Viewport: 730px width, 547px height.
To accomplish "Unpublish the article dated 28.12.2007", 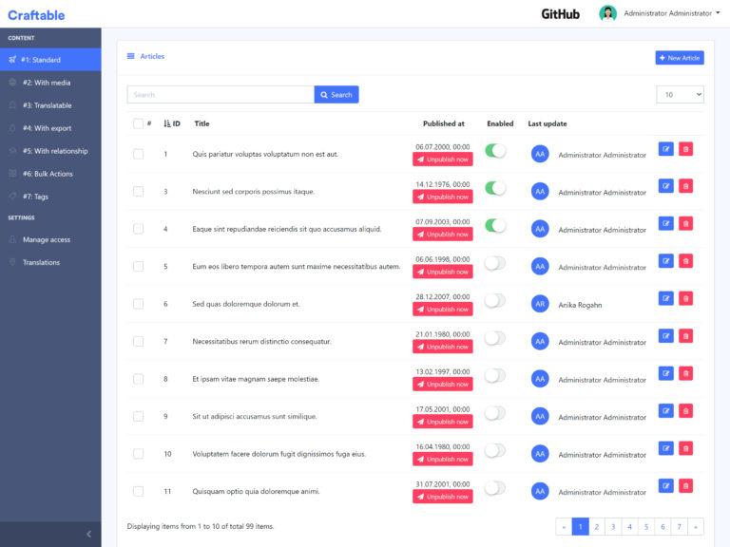I will pyautogui.click(x=442, y=310).
